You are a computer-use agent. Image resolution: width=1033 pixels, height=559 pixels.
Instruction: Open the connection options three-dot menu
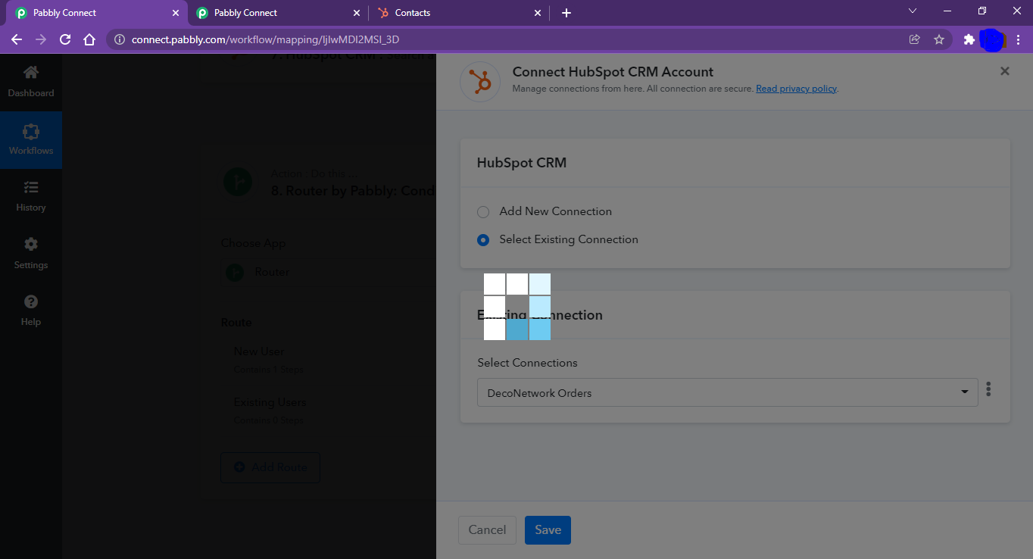[x=988, y=389]
